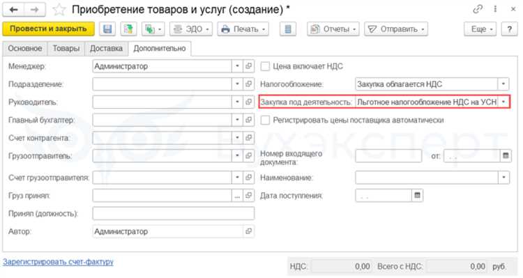Viewport: 523px width, 278px height.
Task: Open the create-based-on icon dropdown
Action: (x=153, y=29)
